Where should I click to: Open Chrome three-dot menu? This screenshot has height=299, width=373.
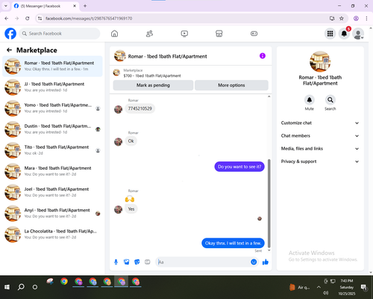pos(366,19)
